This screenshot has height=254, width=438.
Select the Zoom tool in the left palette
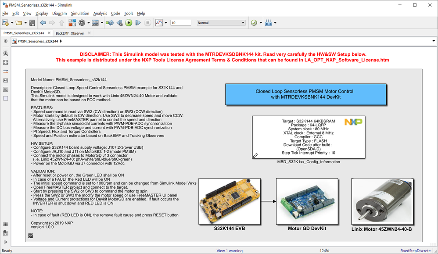[x=6, y=54]
